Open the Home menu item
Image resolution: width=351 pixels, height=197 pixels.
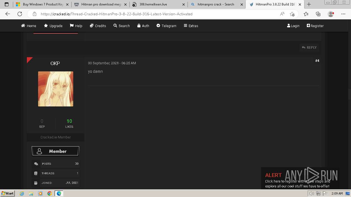pyautogui.click(x=29, y=26)
